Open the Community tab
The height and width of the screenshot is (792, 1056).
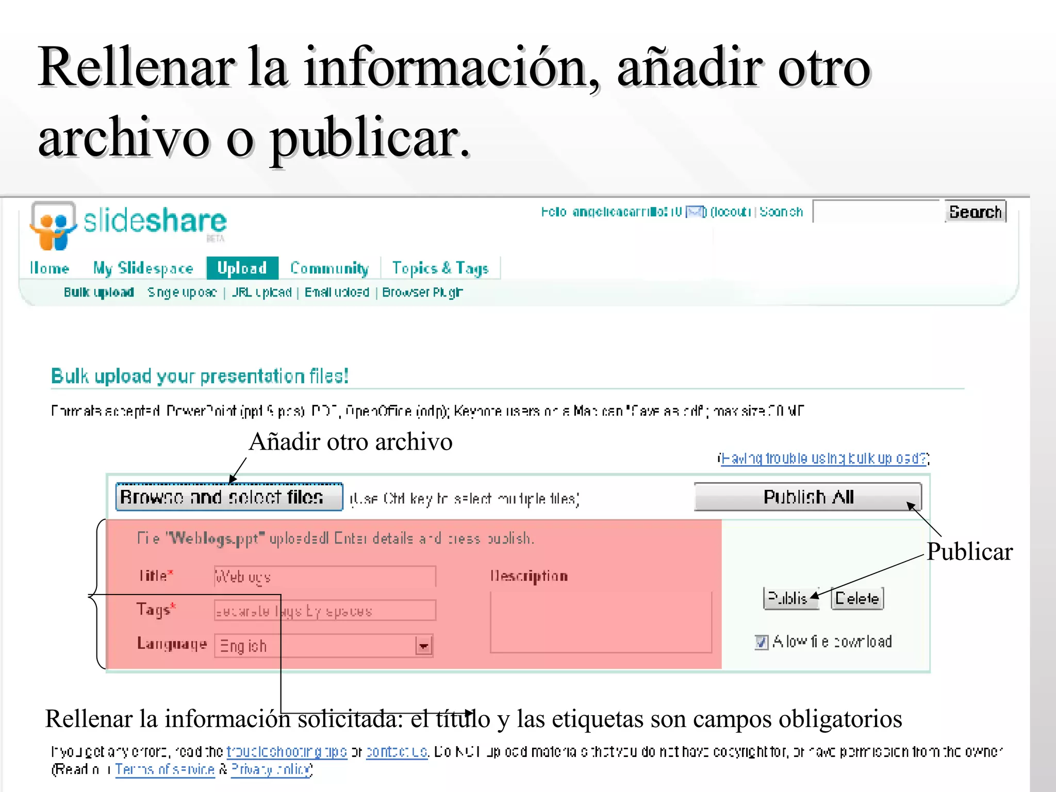tap(329, 268)
